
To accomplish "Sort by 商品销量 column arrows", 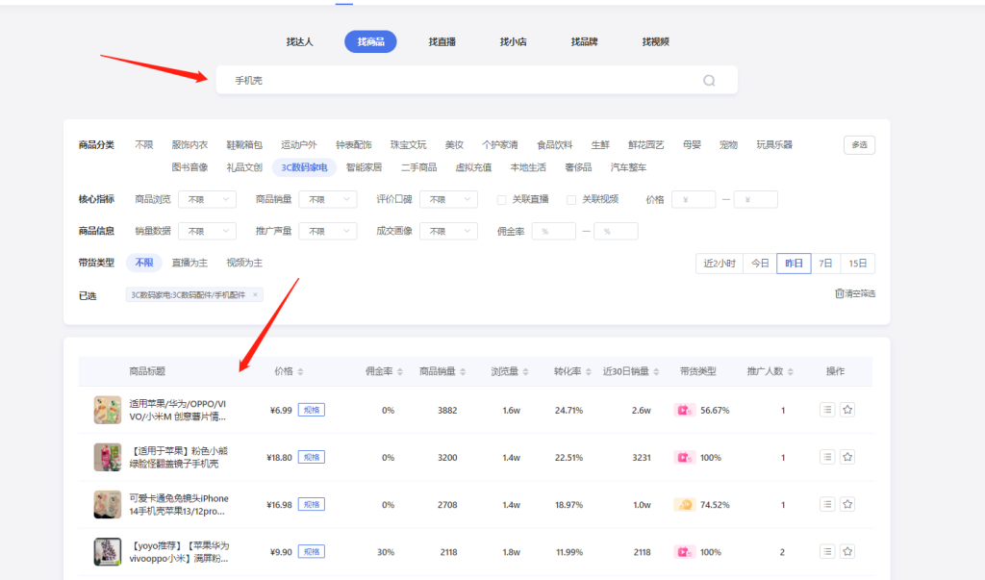I will pyautogui.click(x=463, y=371).
